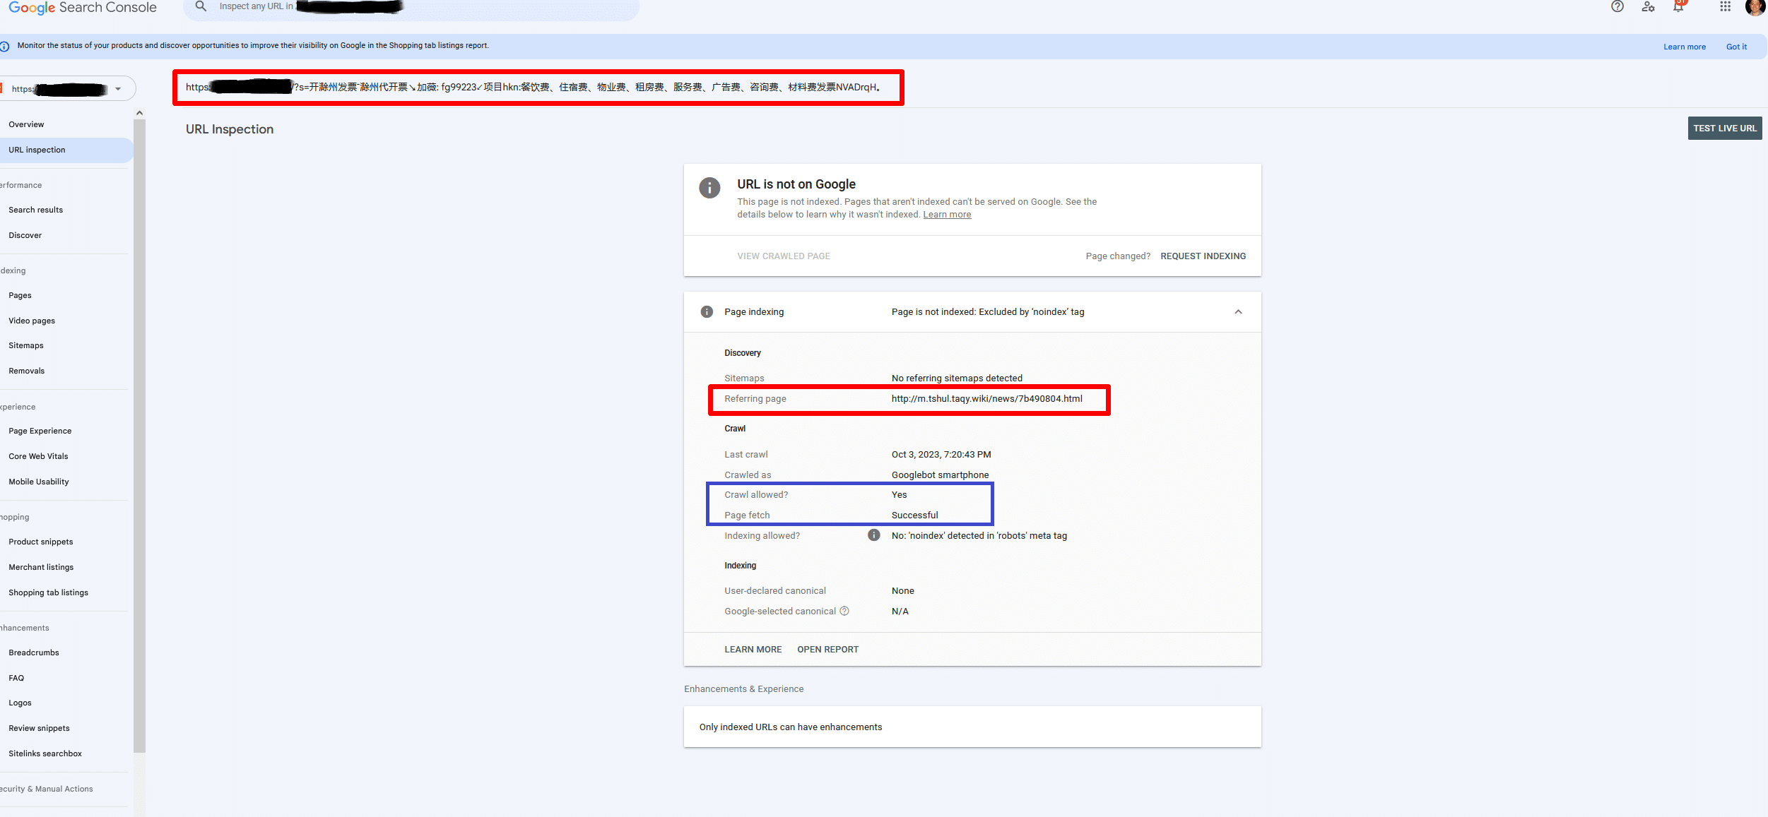Open user settings people icon
Screen dimensions: 1768x817
(x=1649, y=7)
